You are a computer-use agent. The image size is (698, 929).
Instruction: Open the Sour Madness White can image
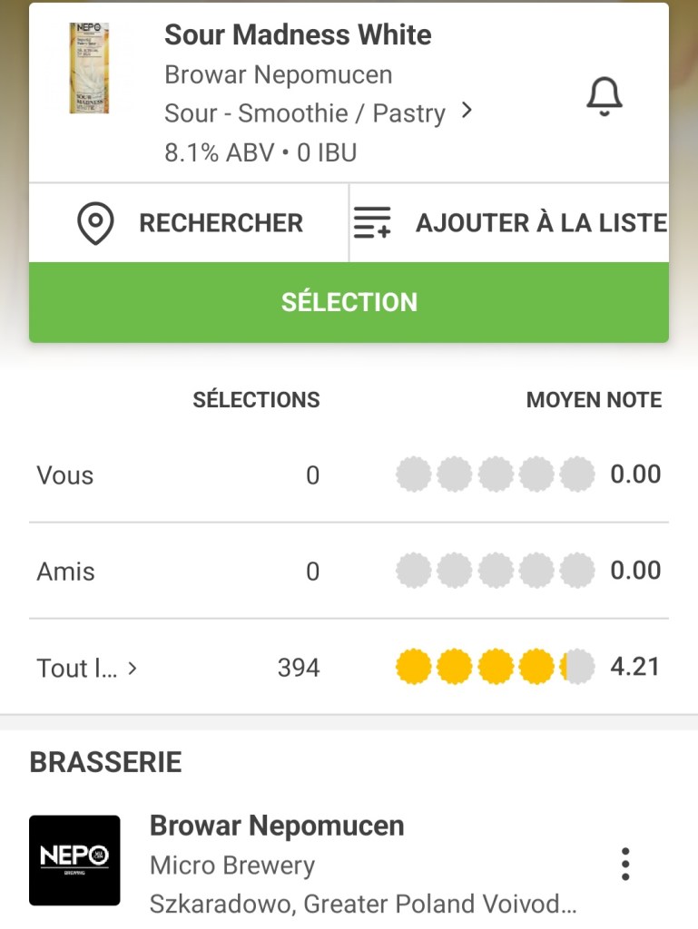click(89, 68)
